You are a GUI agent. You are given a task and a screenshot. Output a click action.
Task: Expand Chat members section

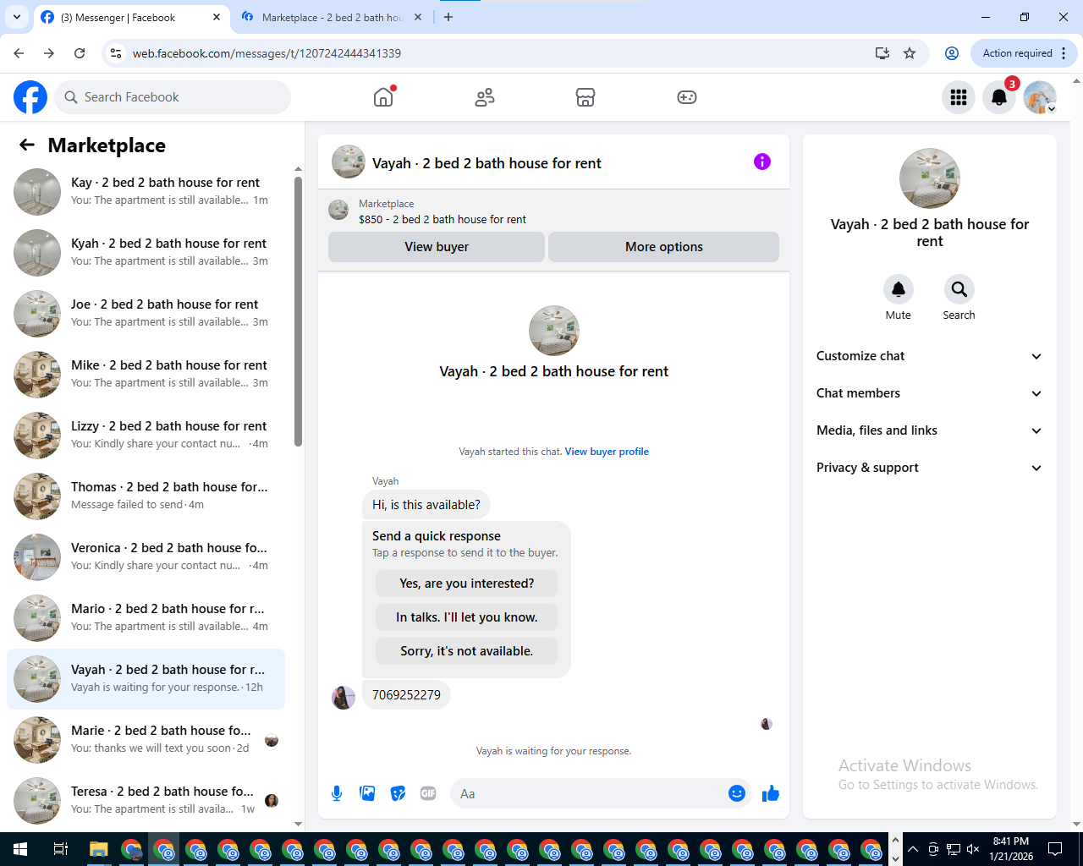(929, 393)
